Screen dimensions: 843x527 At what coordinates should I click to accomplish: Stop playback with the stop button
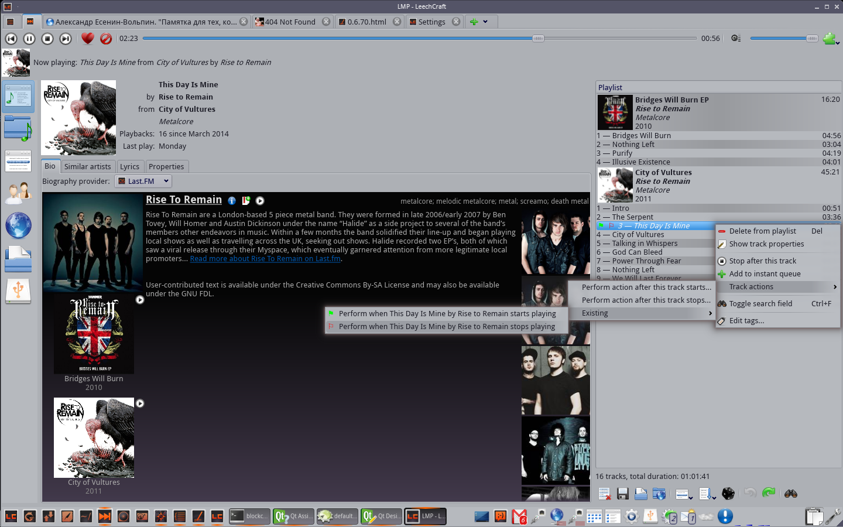47,39
